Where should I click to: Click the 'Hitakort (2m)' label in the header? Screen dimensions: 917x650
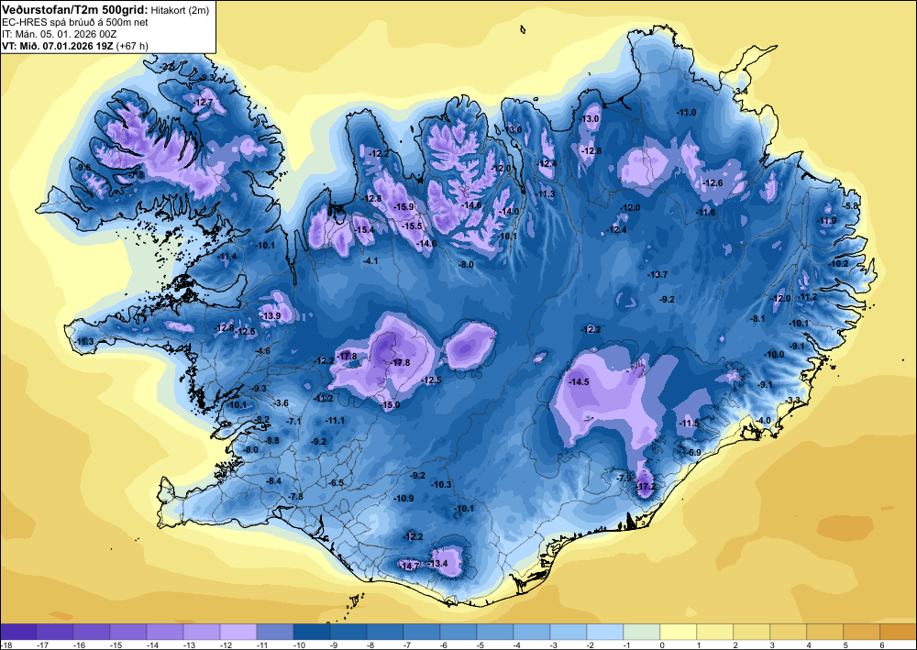(x=180, y=9)
